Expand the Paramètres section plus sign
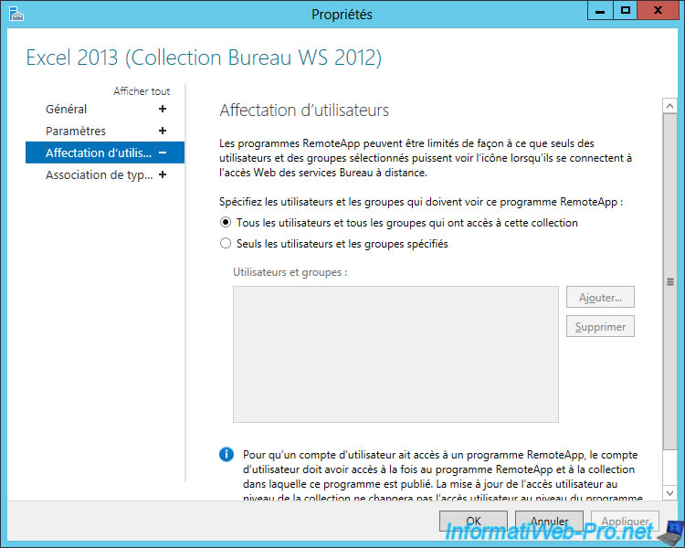 tap(163, 131)
